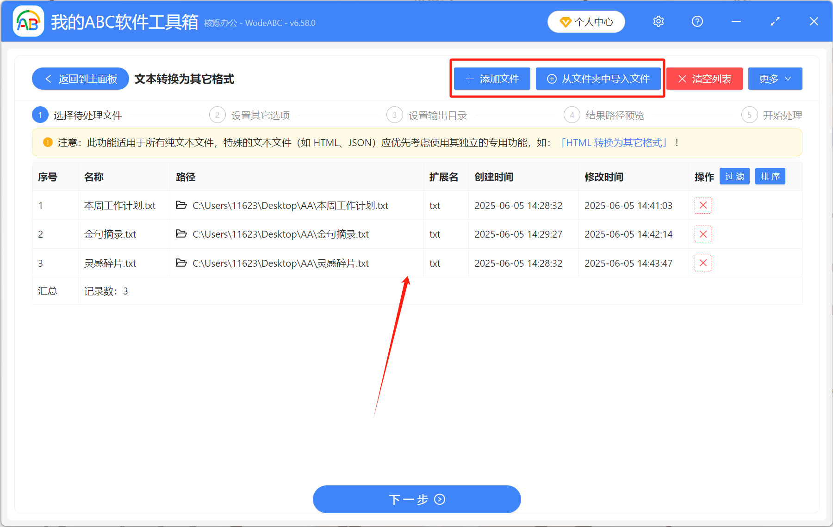Click the AB logo icon
The width and height of the screenshot is (833, 527).
click(x=28, y=21)
